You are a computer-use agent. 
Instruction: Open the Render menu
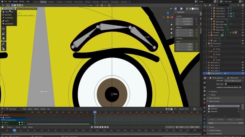coord(15,2)
